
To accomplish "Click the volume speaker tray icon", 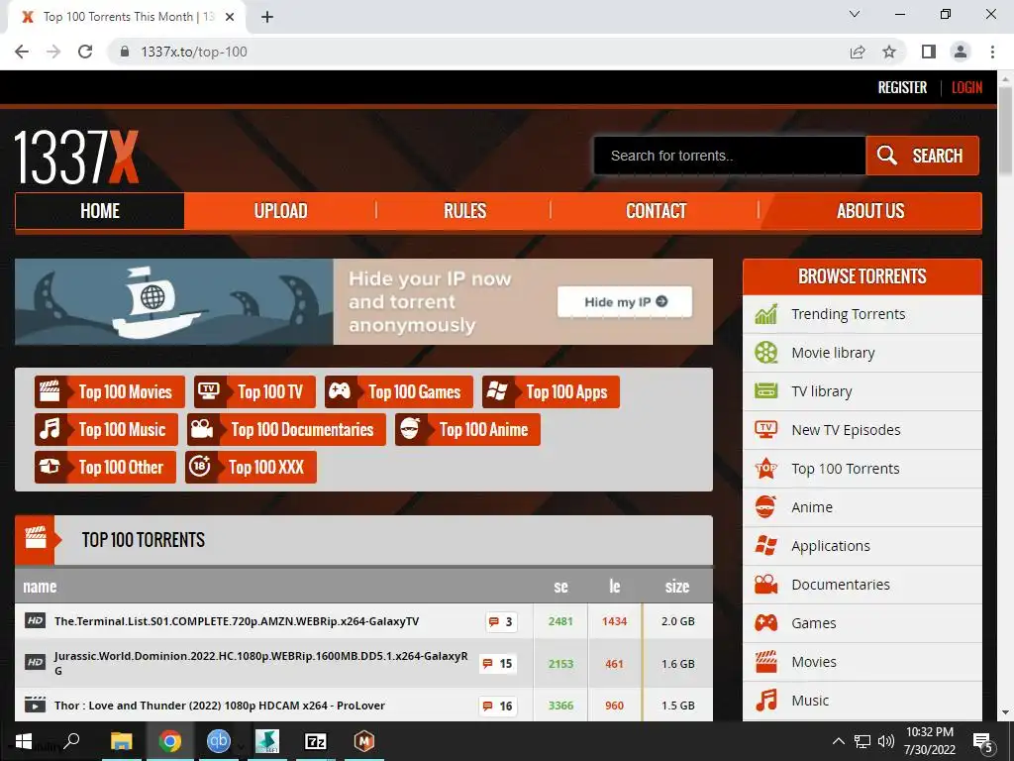I will click(885, 741).
